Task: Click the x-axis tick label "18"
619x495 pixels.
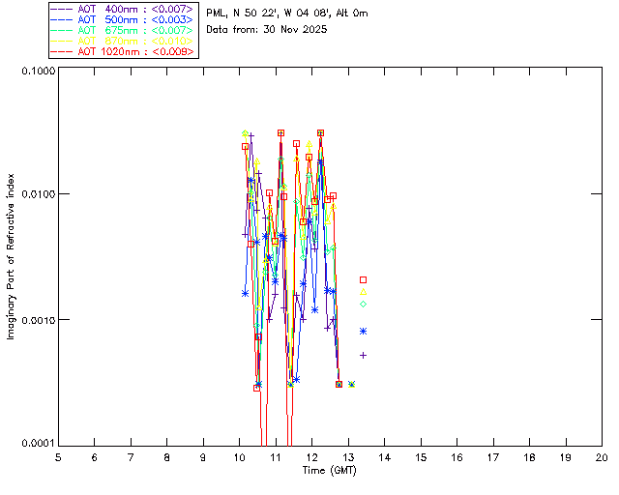Action: pyautogui.click(x=529, y=457)
